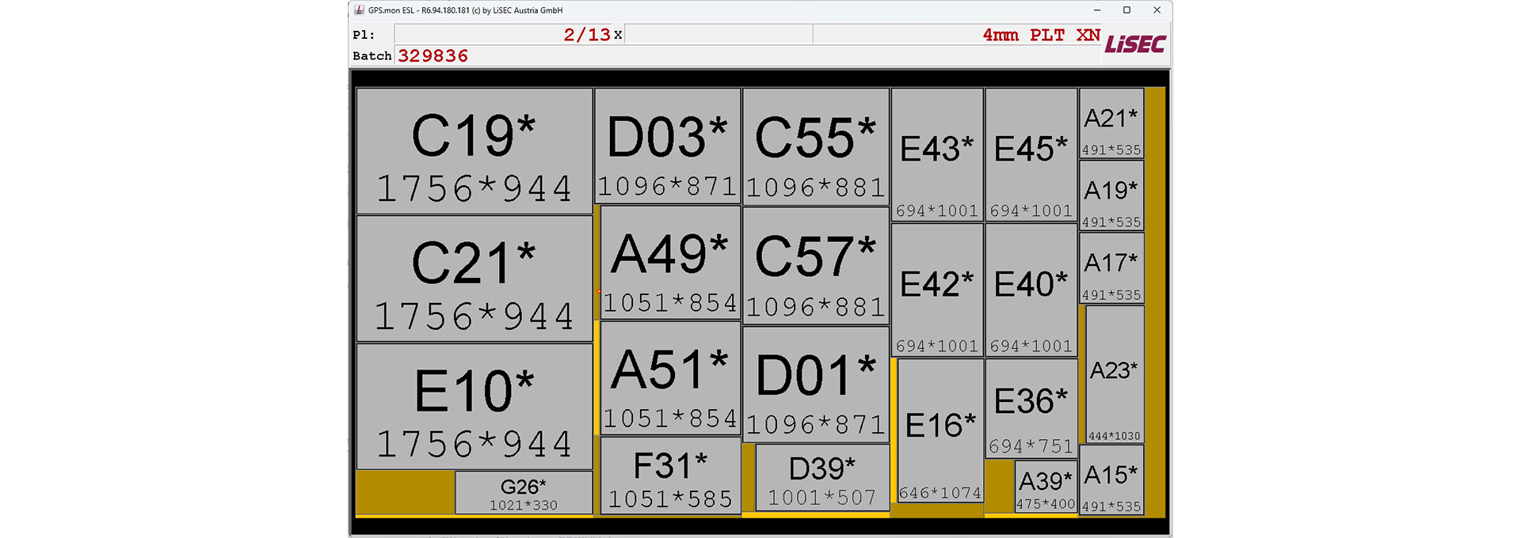Minimize the GPS.mon ESL window

1097,10
